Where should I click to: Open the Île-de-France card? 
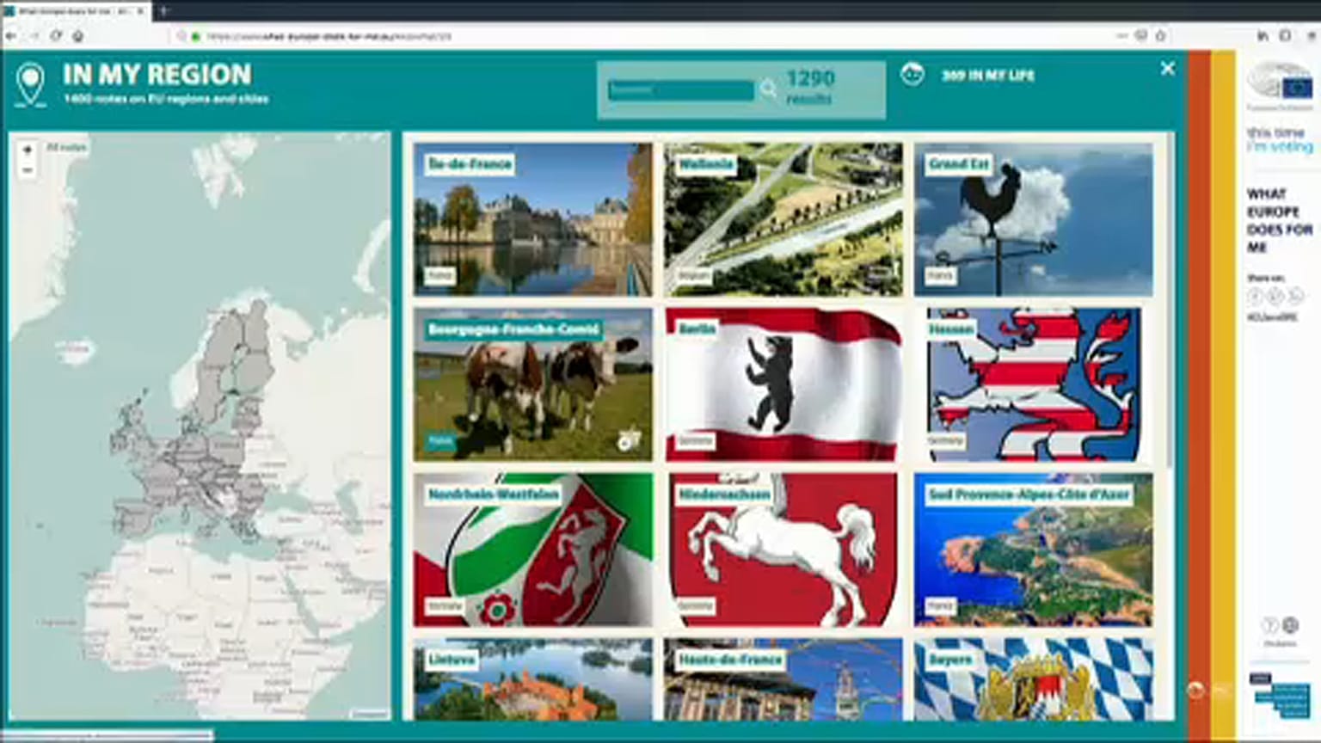532,219
